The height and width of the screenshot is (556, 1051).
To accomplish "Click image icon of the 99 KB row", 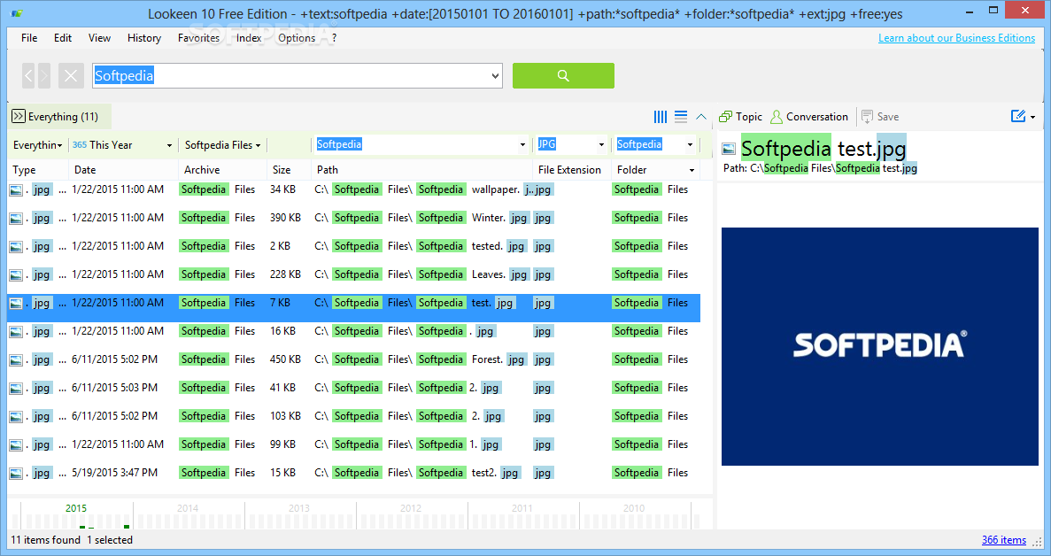I will [x=16, y=444].
